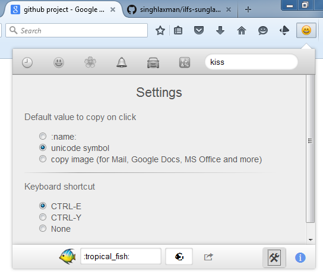Open the flower nature emoji category

click(90, 62)
